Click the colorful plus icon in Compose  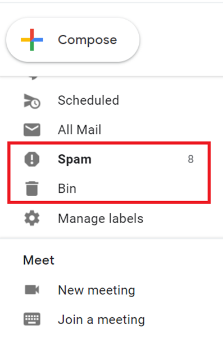[32, 40]
